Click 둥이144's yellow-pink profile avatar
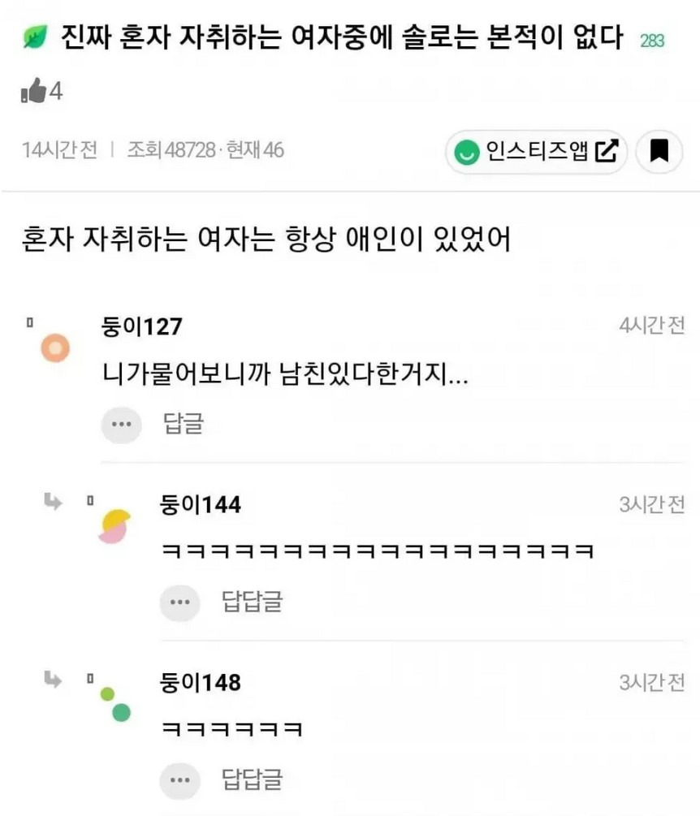Viewport: 700px width, 816px height. tap(115, 525)
